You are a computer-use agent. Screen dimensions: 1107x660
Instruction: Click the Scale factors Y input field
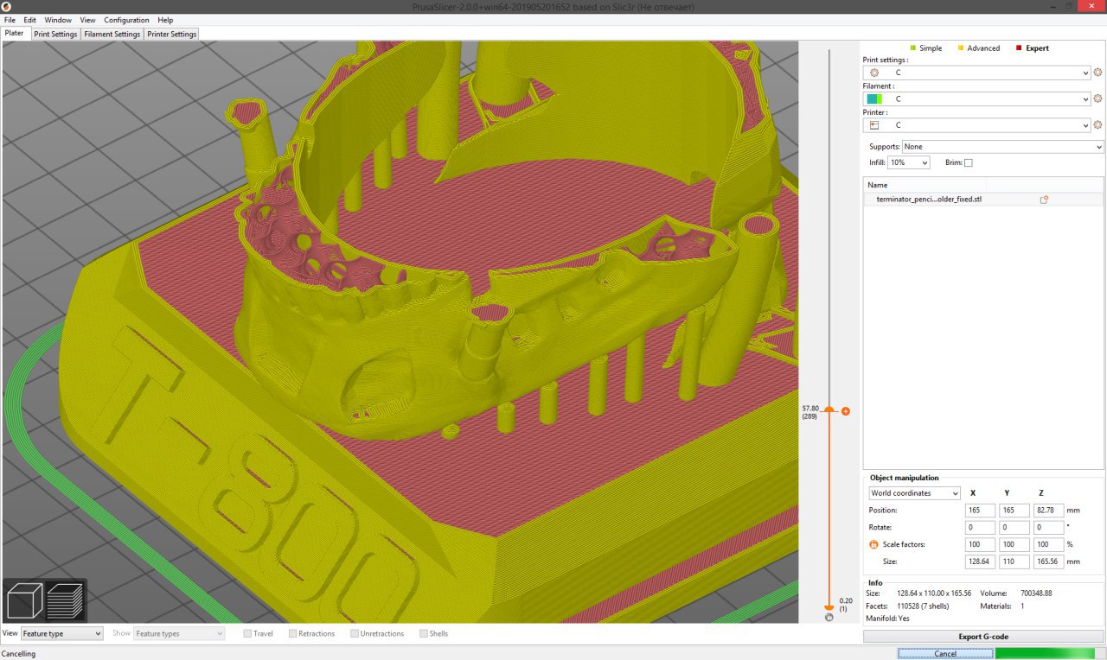point(1014,545)
